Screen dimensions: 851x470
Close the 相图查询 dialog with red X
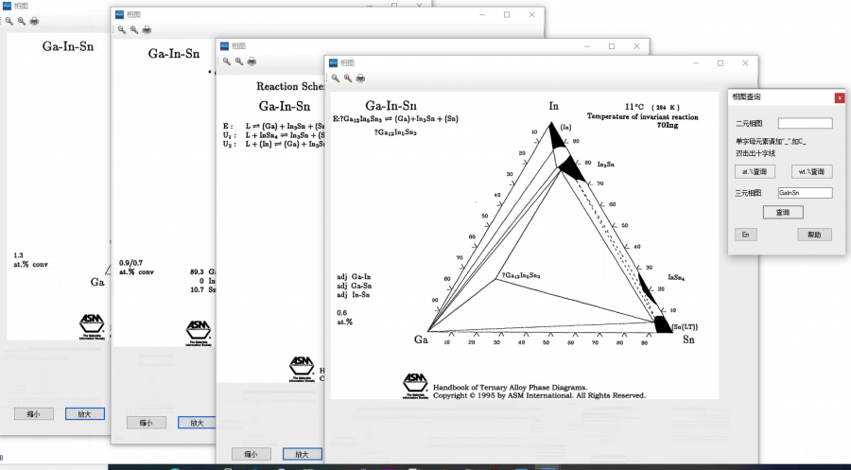[840, 97]
